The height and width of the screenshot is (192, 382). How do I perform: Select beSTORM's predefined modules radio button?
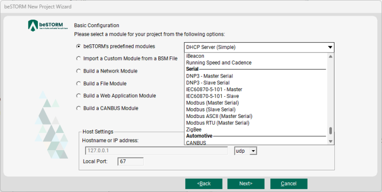coord(78,46)
